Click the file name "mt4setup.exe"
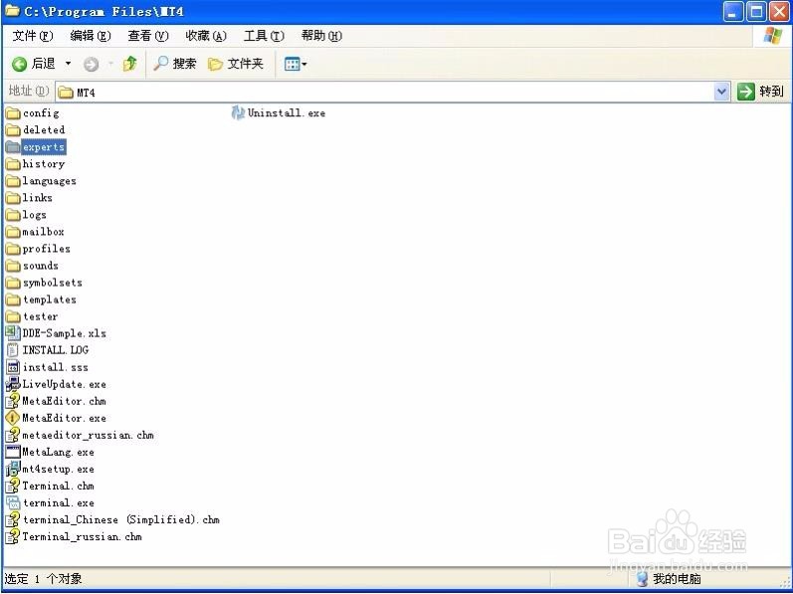 pos(58,470)
